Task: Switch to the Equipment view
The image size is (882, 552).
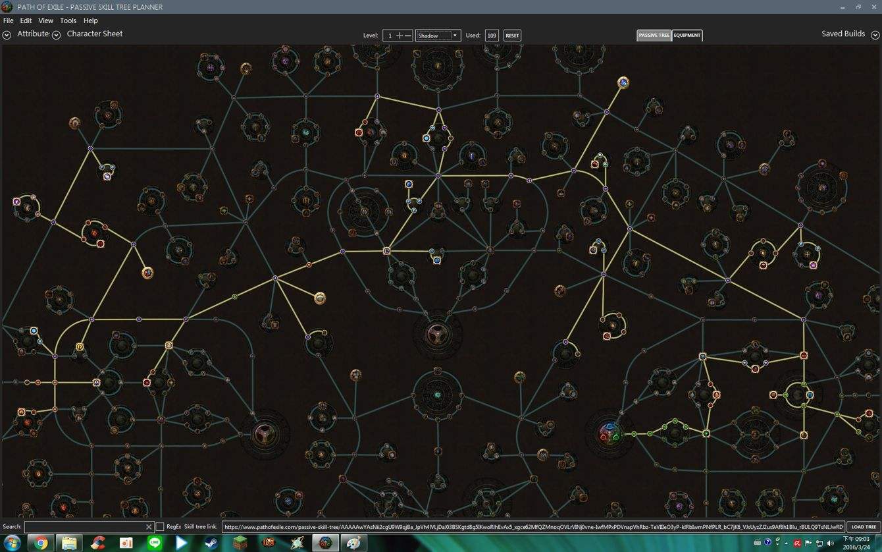Action: coord(687,36)
